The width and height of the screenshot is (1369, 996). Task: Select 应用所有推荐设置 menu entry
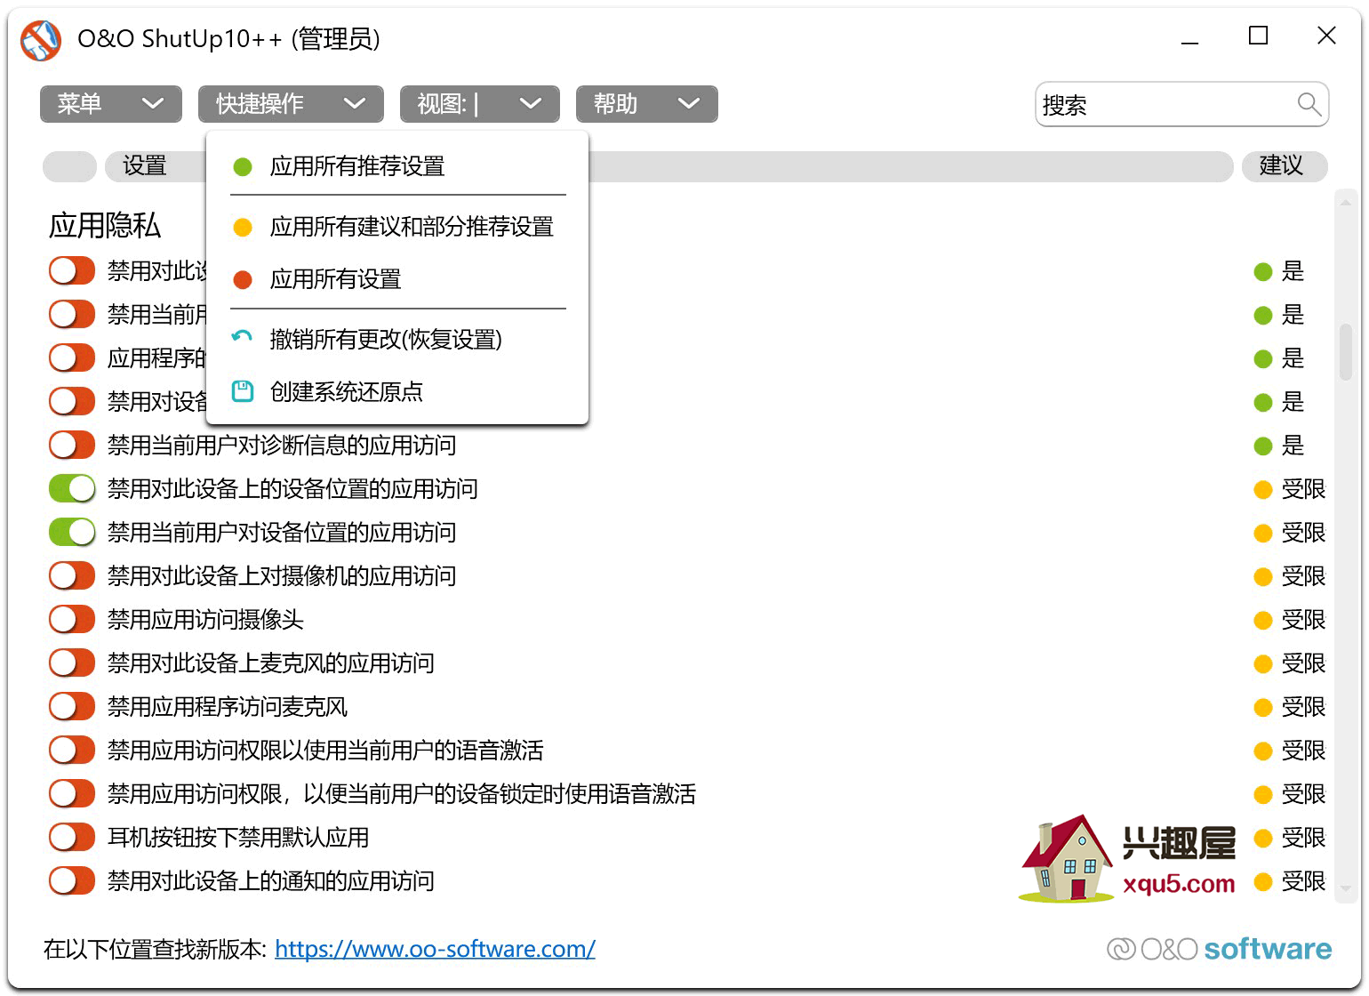(x=397, y=166)
